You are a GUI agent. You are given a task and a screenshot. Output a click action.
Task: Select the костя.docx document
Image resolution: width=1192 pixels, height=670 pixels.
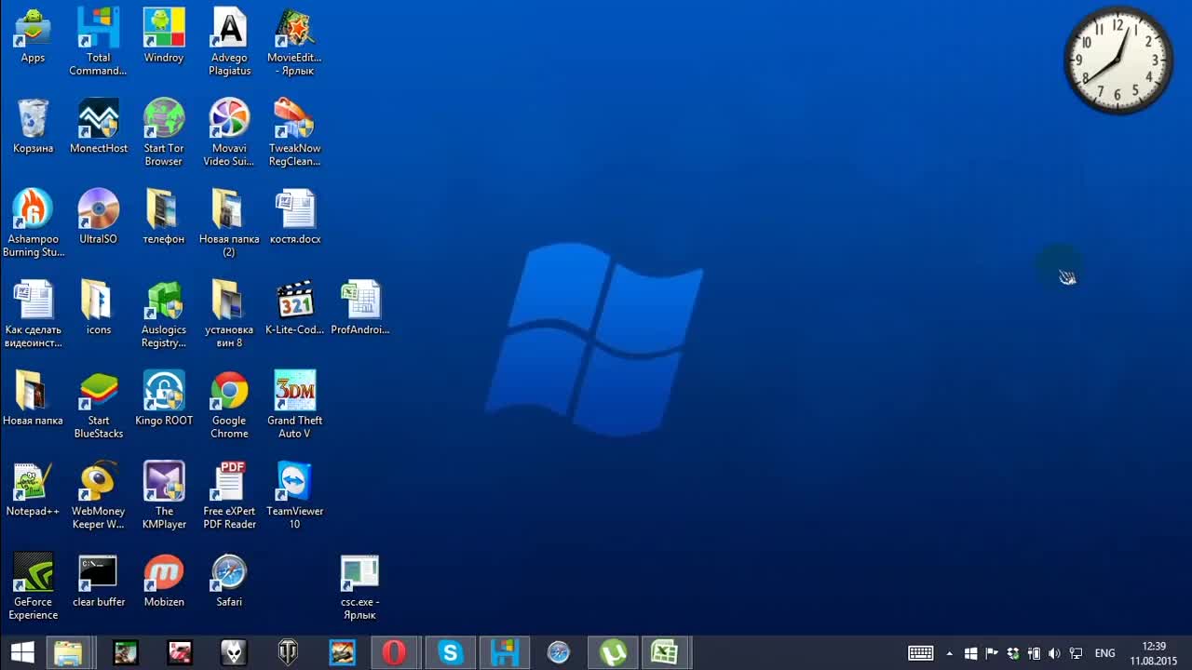(294, 218)
